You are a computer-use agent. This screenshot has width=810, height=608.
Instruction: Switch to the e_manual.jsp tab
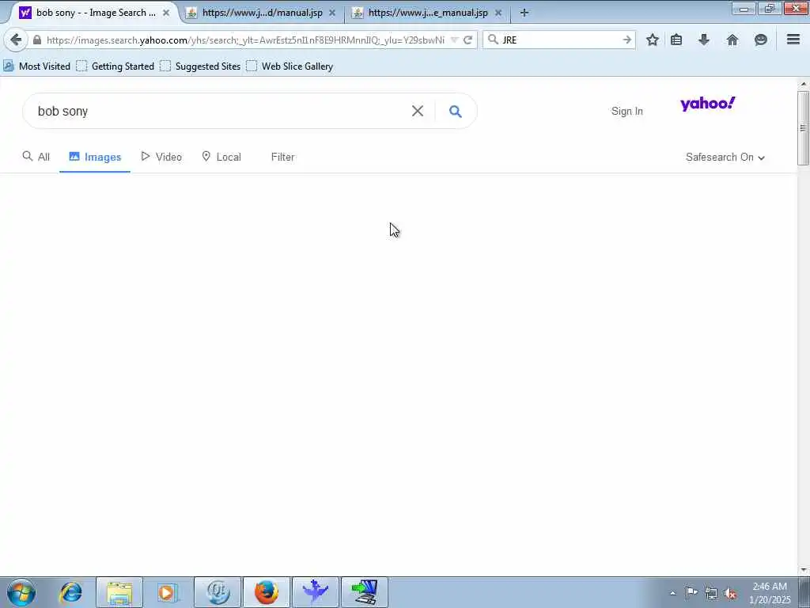pos(428,13)
